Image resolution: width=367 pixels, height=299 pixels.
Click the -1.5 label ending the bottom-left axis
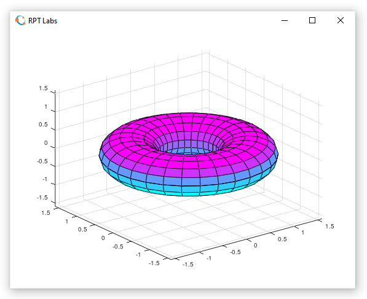(x=154, y=263)
